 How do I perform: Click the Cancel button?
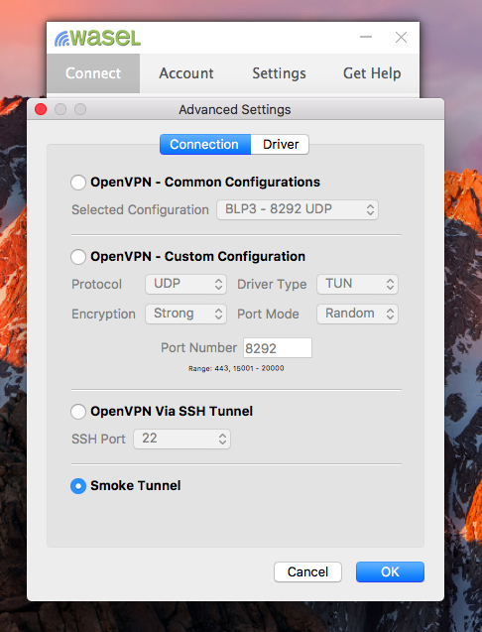point(307,571)
